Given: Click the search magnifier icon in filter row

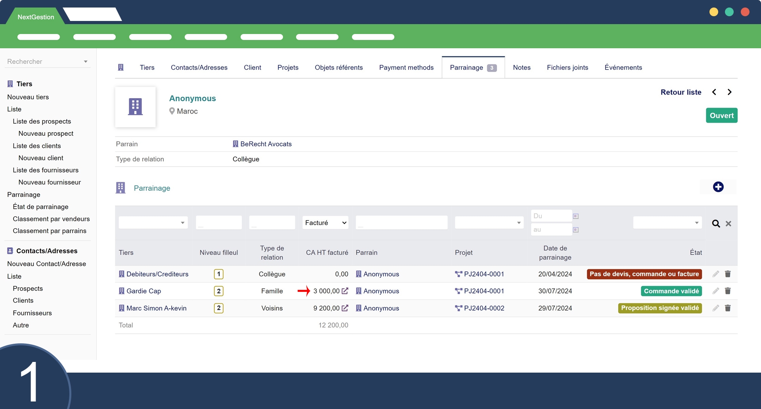Looking at the screenshot, I should pos(716,223).
